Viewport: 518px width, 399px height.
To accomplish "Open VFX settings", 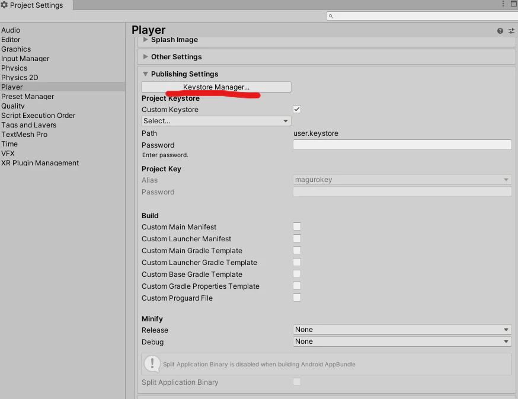I will 8,154.
